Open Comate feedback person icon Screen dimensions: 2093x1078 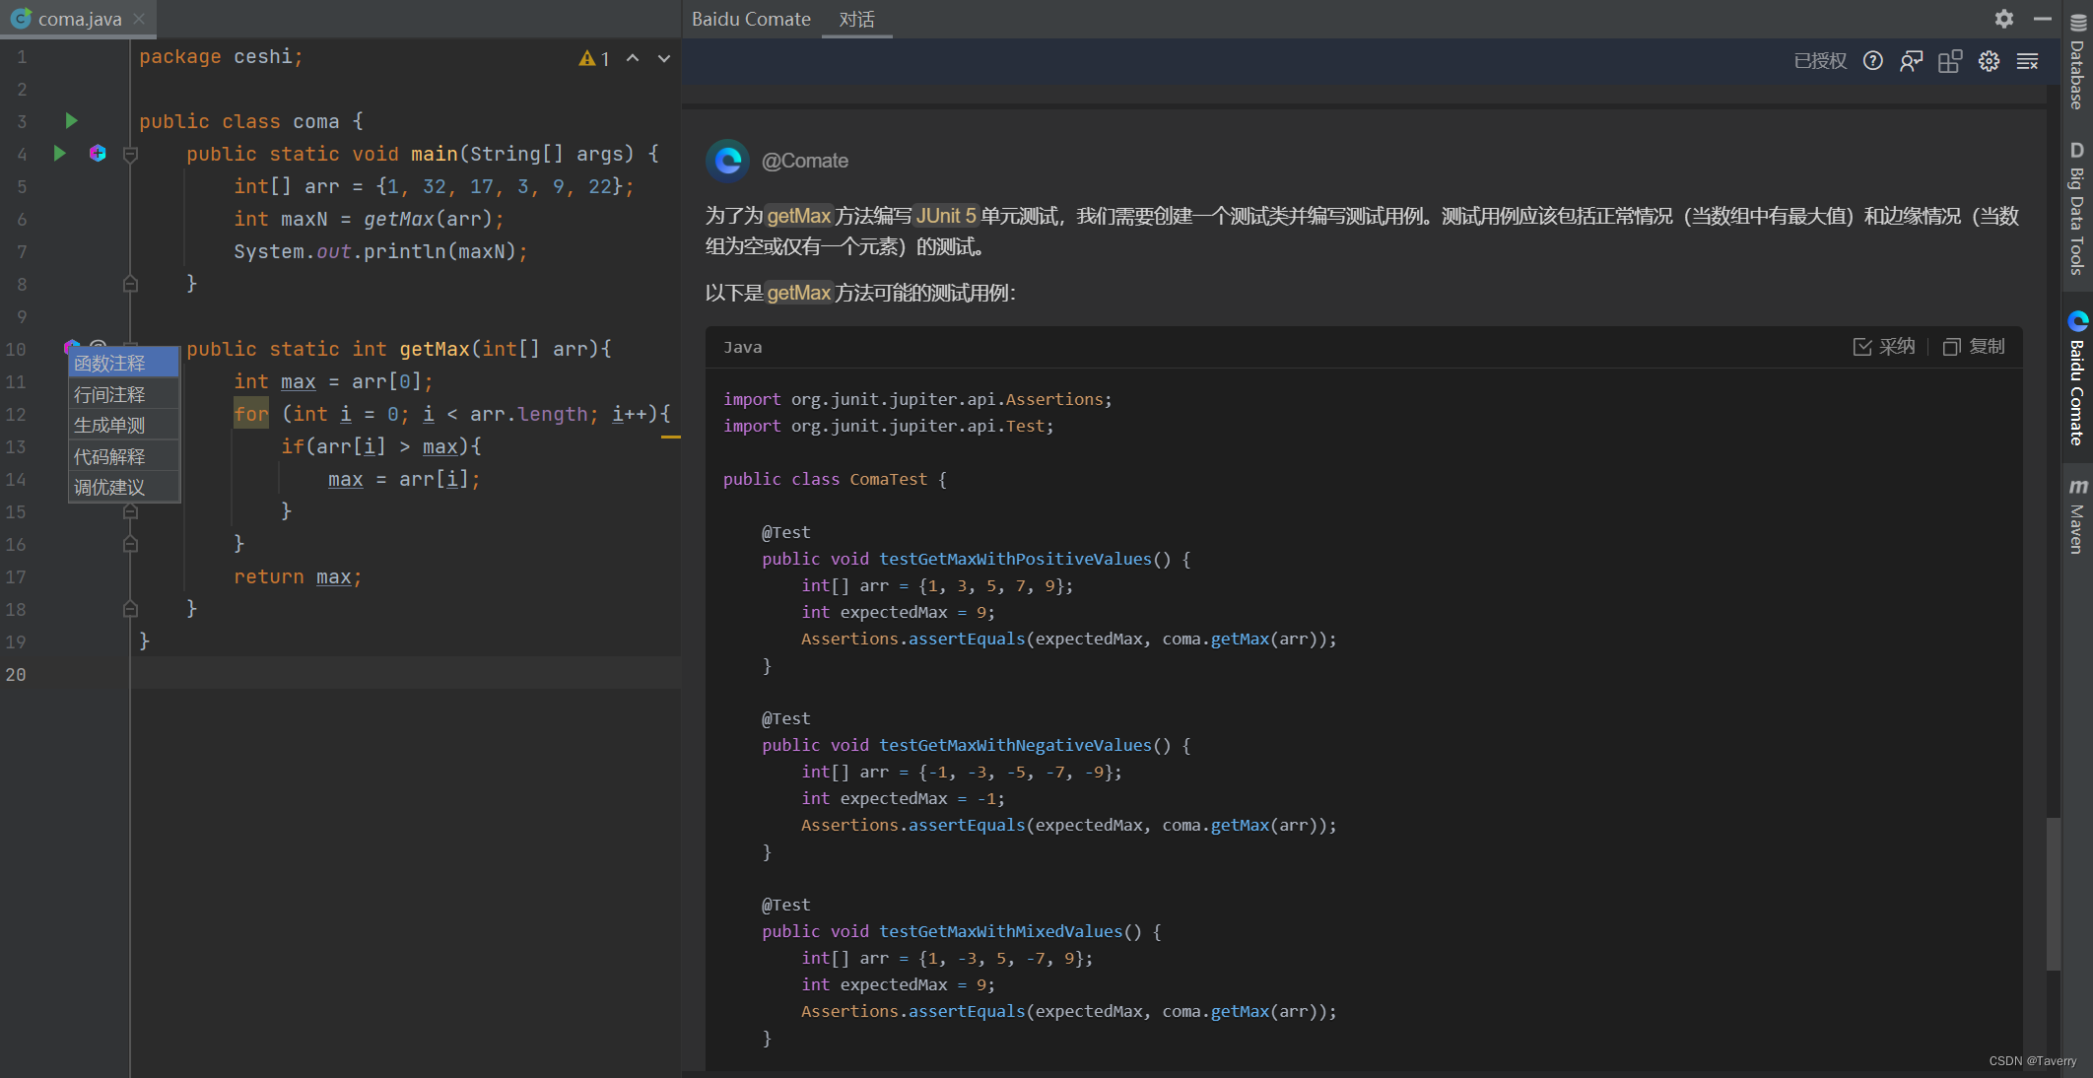[1912, 61]
